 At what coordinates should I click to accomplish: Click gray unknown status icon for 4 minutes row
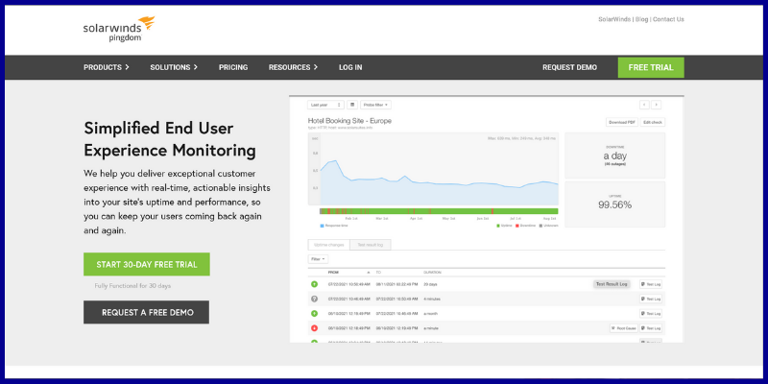[x=315, y=299]
